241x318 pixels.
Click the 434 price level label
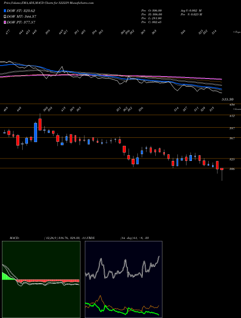(x=232, y=105)
